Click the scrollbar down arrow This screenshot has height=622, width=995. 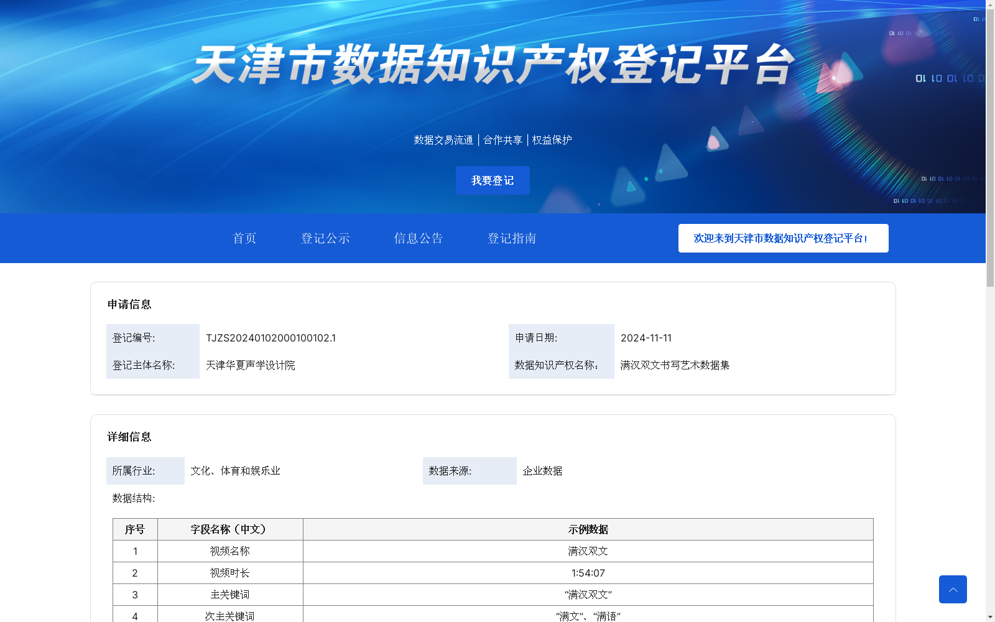coord(990,617)
